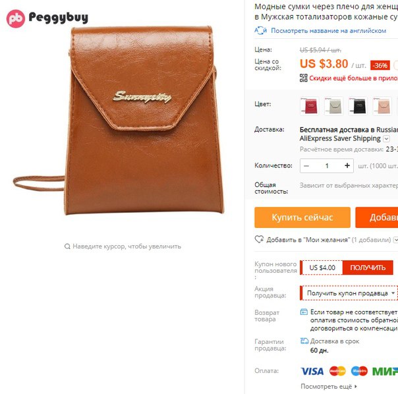The height and width of the screenshot is (394, 398).
Task: Open the seller coupon dropdown
Action: [349, 293]
